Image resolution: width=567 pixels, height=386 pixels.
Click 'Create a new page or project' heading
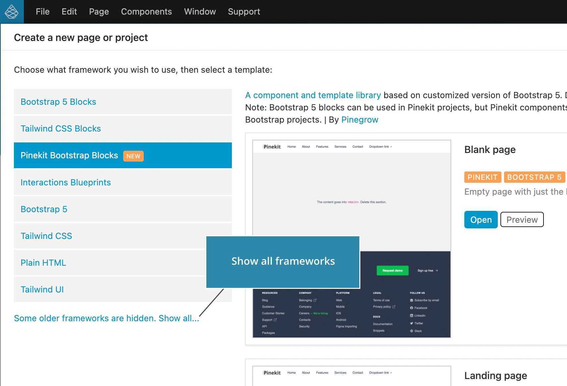(81, 38)
